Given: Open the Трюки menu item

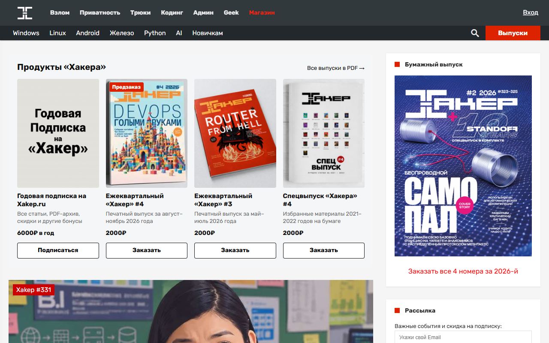Looking at the screenshot, I should pos(141,12).
